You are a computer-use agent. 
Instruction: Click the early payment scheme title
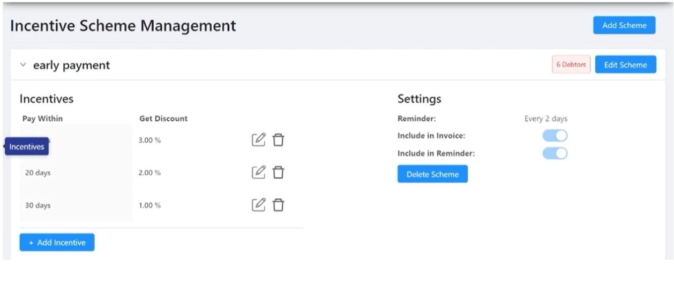(71, 65)
